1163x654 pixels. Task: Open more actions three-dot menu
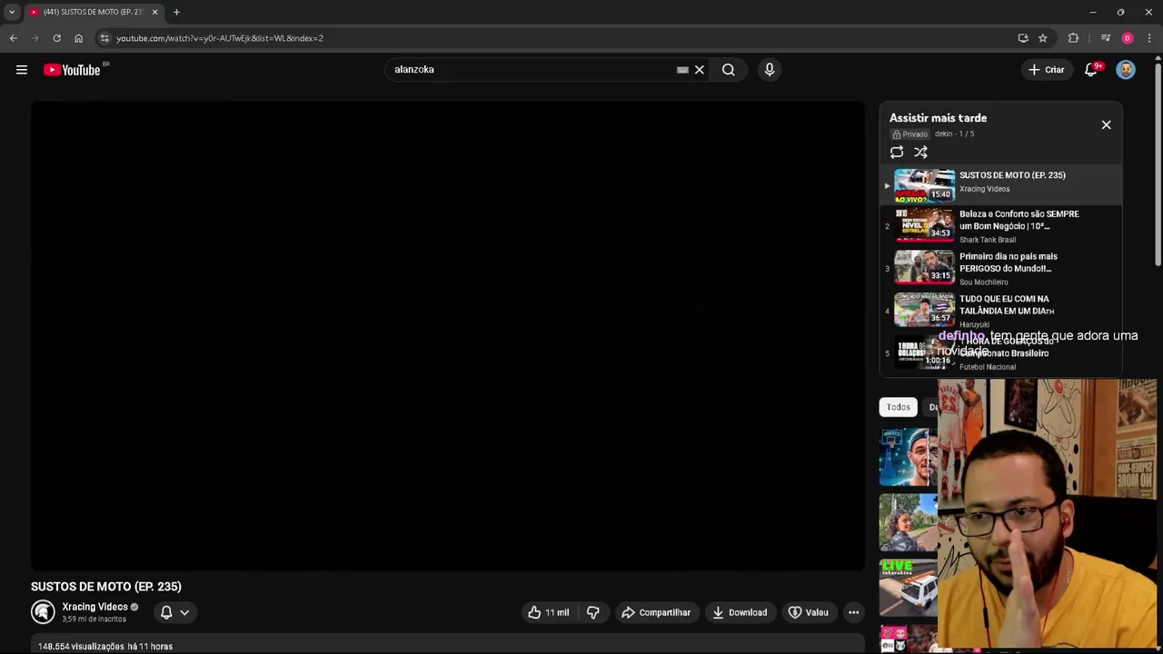853,612
